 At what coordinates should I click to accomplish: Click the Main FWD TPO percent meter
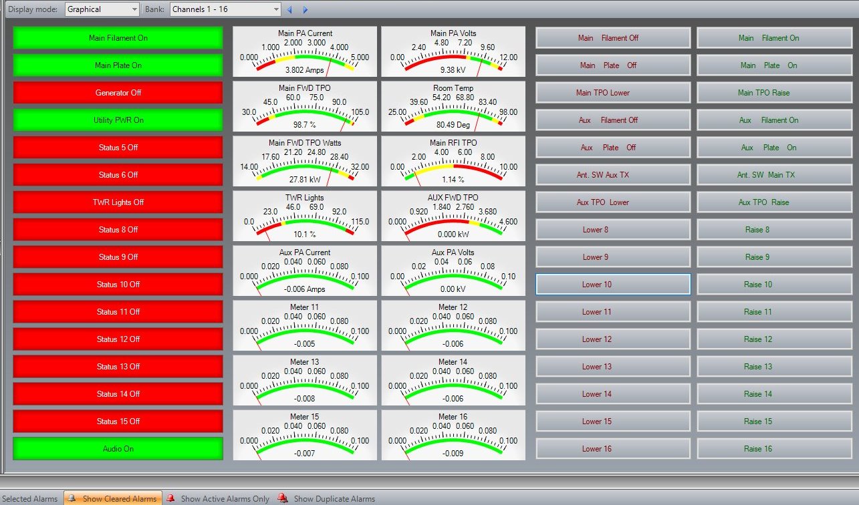[x=305, y=106]
